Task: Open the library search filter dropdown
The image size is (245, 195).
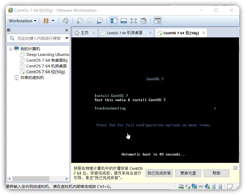Action: [x=67, y=38]
